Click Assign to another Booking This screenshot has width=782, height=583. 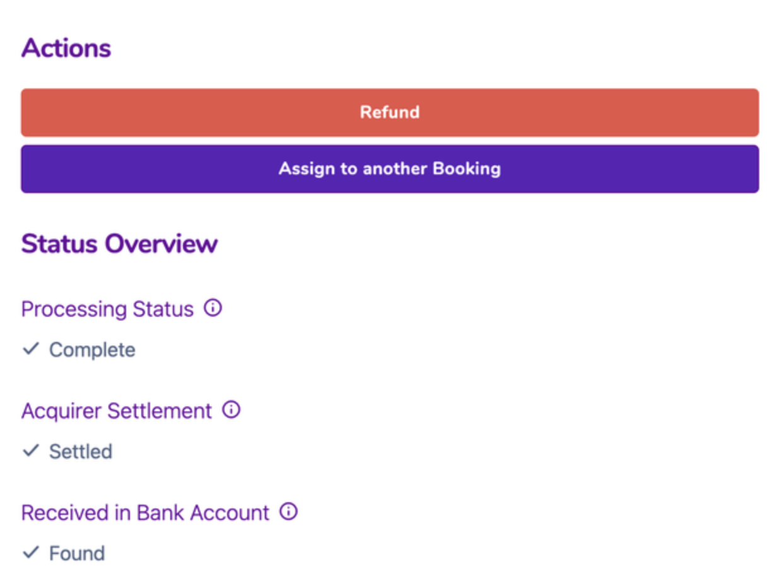(390, 169)
